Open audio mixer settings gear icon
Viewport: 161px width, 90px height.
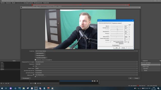pos(97,81)
